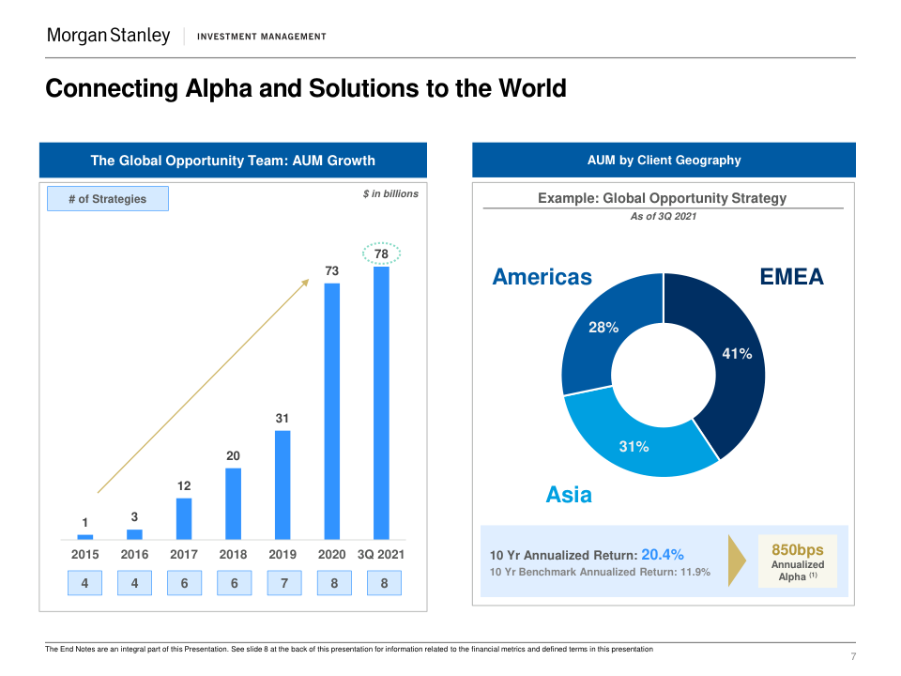This screenshot has width=901, height=676.
Task: Click the 850bps Annualized Alpha box
Action: pyautogui.click(x=797, y=561)
